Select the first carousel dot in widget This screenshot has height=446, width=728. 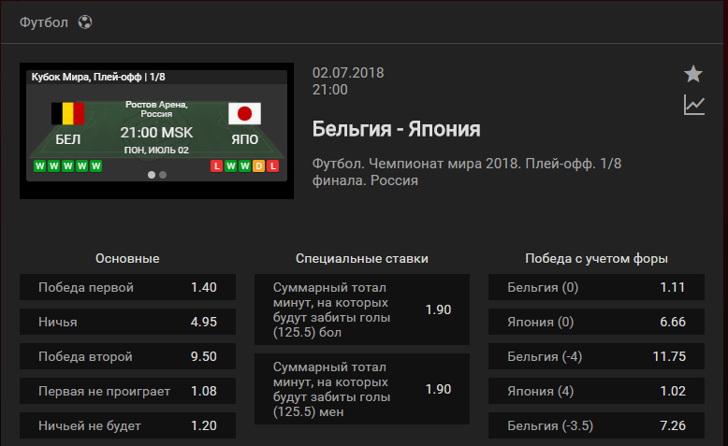click(x=152, y=175)
